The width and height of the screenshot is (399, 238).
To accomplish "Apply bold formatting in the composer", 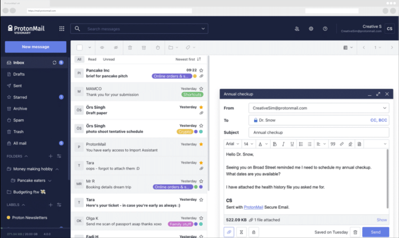I will [x=275, y=144].
